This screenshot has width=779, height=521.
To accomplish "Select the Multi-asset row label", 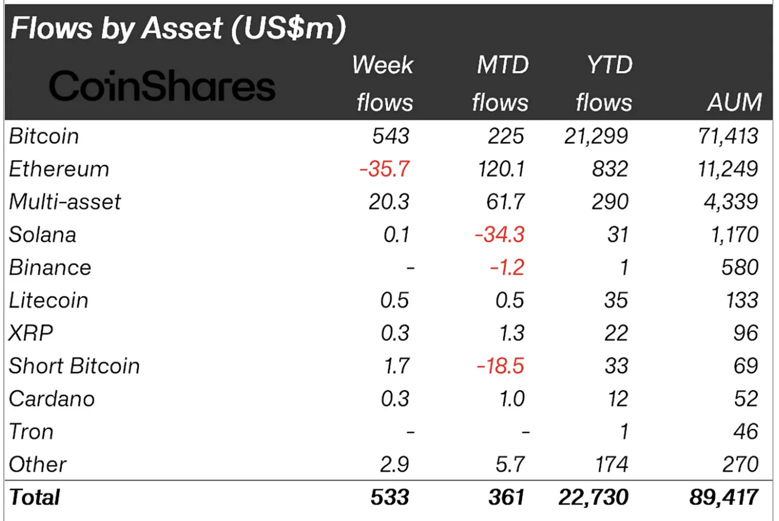I will point(65,202).
